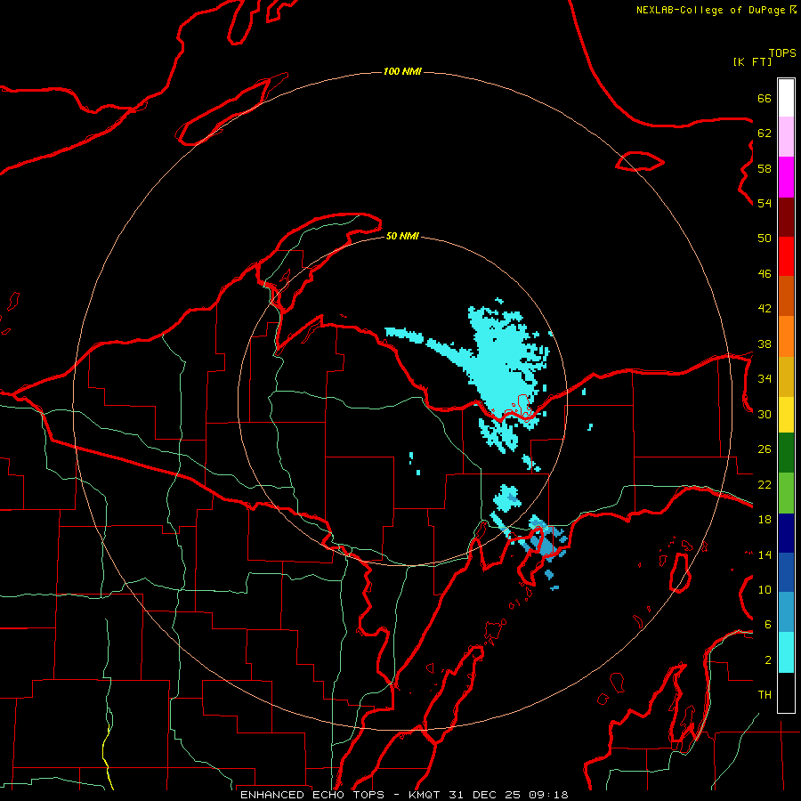The image size is (801, 801).
Task: Click the 18 legend value
Action: tap(765, 520)
